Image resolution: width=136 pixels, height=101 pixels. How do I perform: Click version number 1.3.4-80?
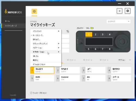click(13, 95)
